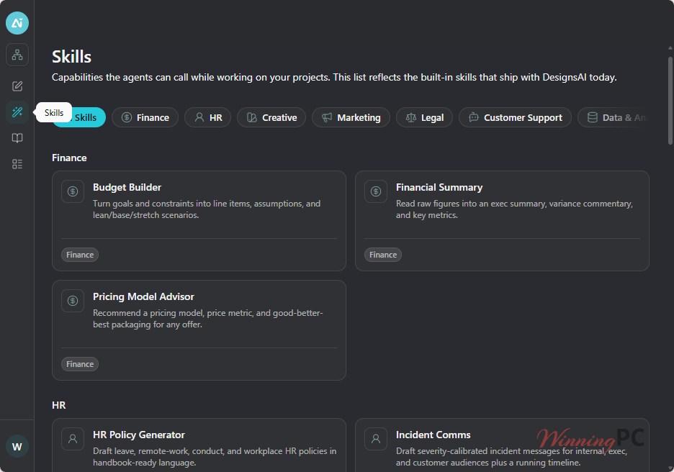
Task: Click Incident Comms description text
Action: 511,457
